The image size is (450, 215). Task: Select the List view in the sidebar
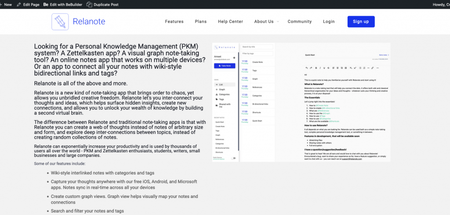225,85
